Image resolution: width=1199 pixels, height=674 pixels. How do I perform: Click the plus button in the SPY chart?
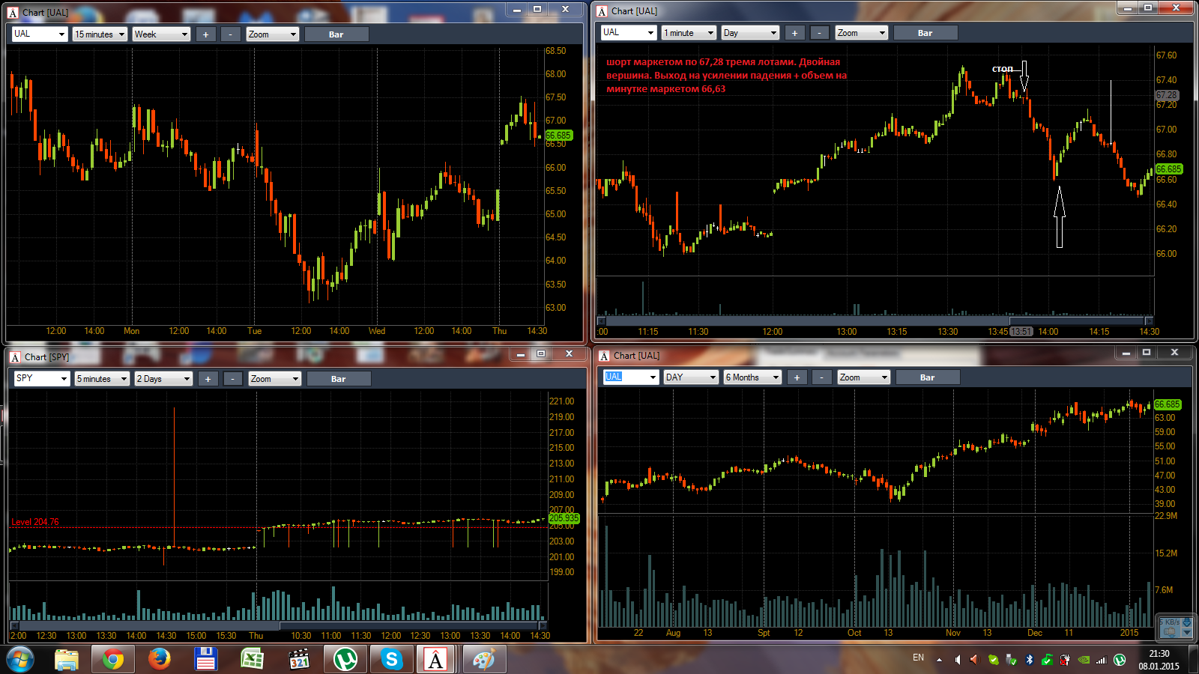coord(208,379)
